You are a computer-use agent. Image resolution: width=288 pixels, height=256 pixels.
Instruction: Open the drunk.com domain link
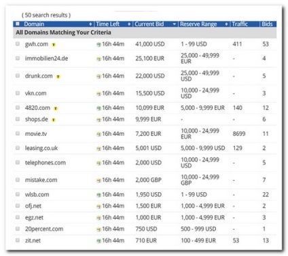click(x=39, y=76)
